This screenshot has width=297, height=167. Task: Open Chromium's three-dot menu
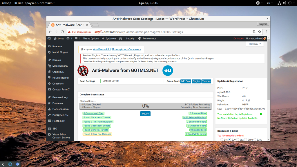point(267,32)
